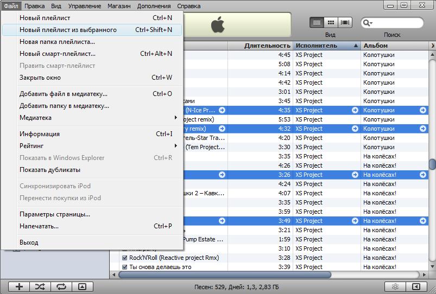This screenshot has height=294, width=436.
Task: Uncheck the 'Ты снова делаешь это' track
Action: 124,267
